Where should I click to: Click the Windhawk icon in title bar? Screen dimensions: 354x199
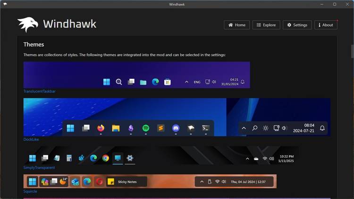(x=5, y=4)
